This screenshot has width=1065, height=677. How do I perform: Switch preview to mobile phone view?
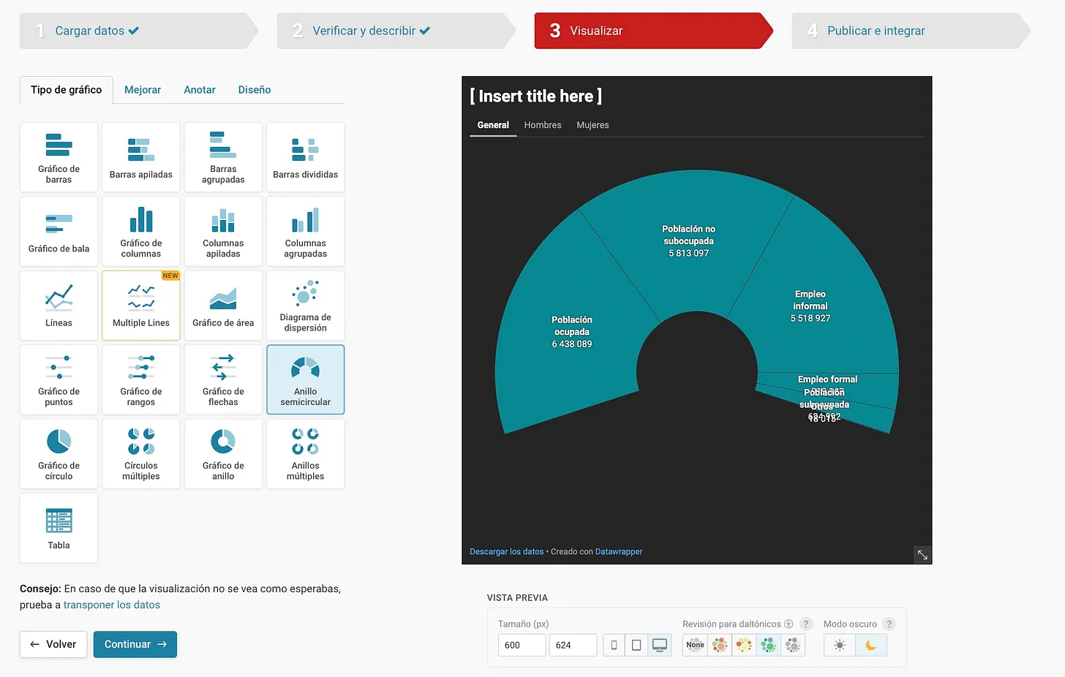tap(614, 645)
